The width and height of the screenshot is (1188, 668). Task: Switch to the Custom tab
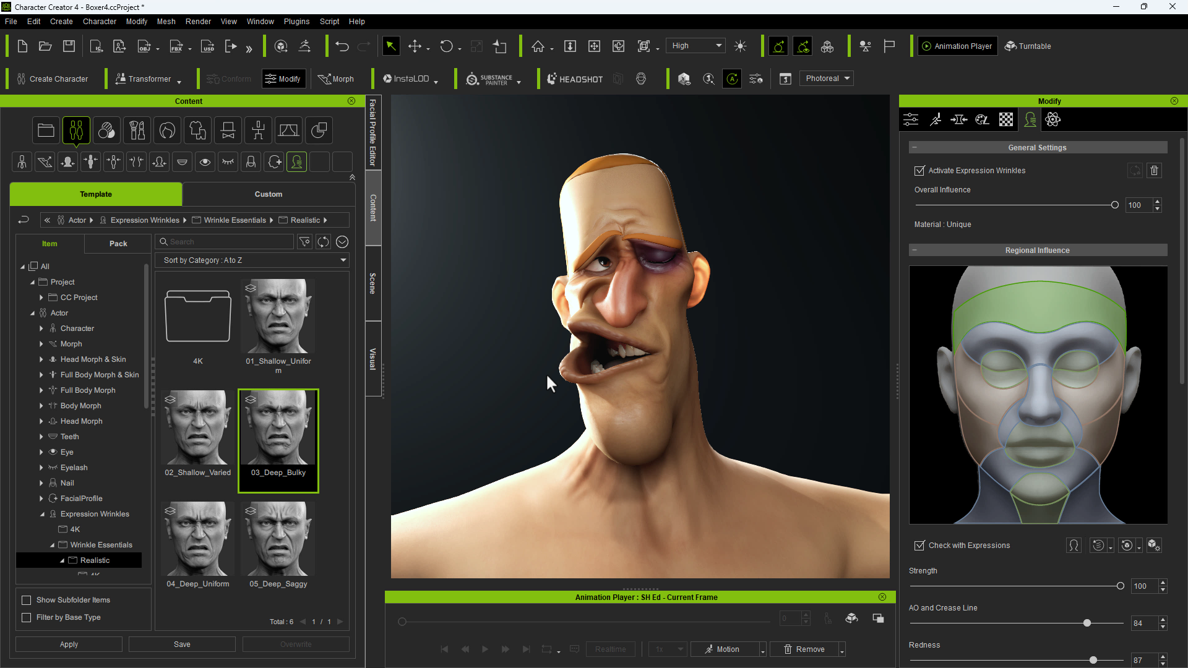pos(269,194)
